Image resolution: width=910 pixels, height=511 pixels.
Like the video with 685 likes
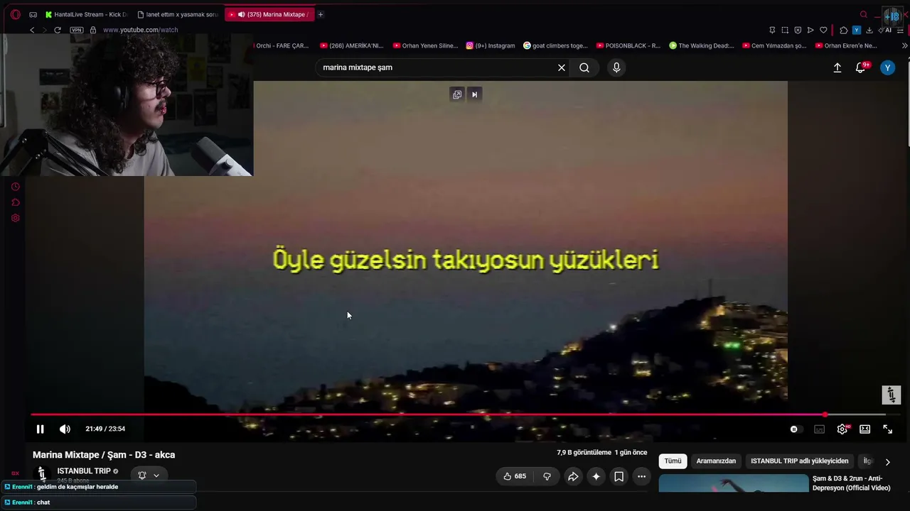pos(515,476)
